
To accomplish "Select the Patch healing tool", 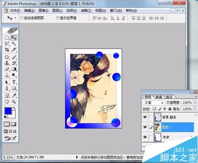I will (x=7, y=57).
